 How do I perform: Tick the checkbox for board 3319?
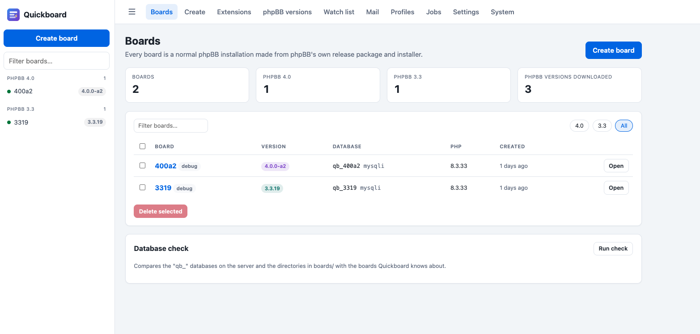[x=143, y=188]
